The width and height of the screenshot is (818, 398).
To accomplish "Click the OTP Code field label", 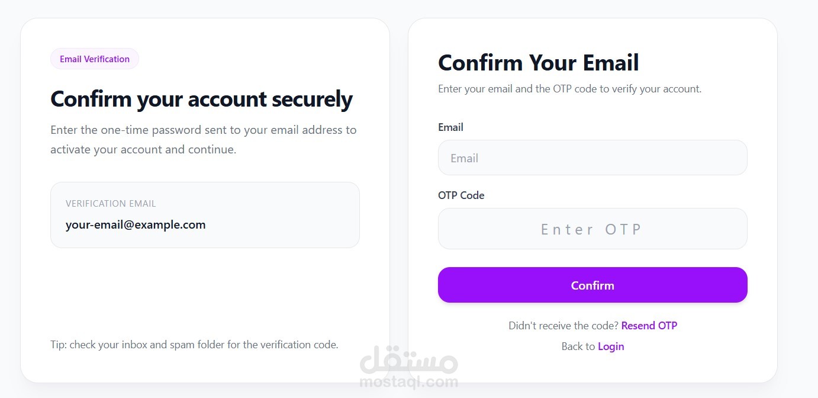I will point(461,195).
